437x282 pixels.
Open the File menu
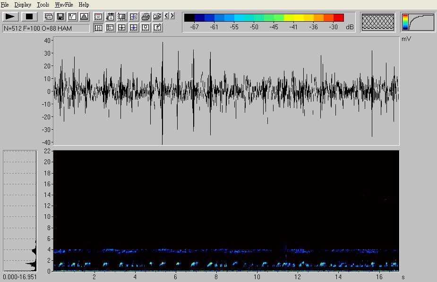pos(5,5)
